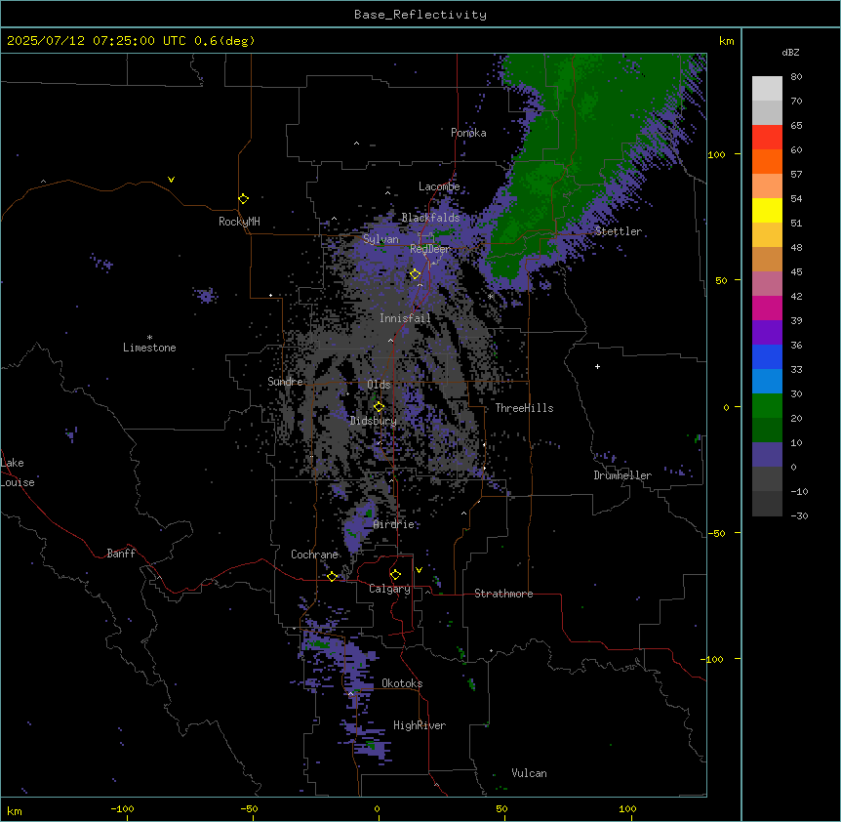Click the RockyMH label
Image resolution: width=841 pixels, height=822 pixels.
point(239,222)
